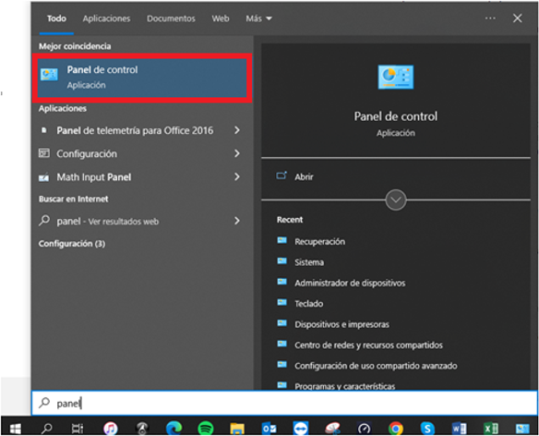Click the taskbar search magnifier icon

coord(46,429)
